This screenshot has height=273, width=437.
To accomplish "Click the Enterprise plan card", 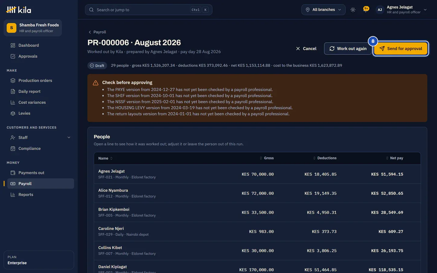I will pyautogui.click(x=39, y=260).
